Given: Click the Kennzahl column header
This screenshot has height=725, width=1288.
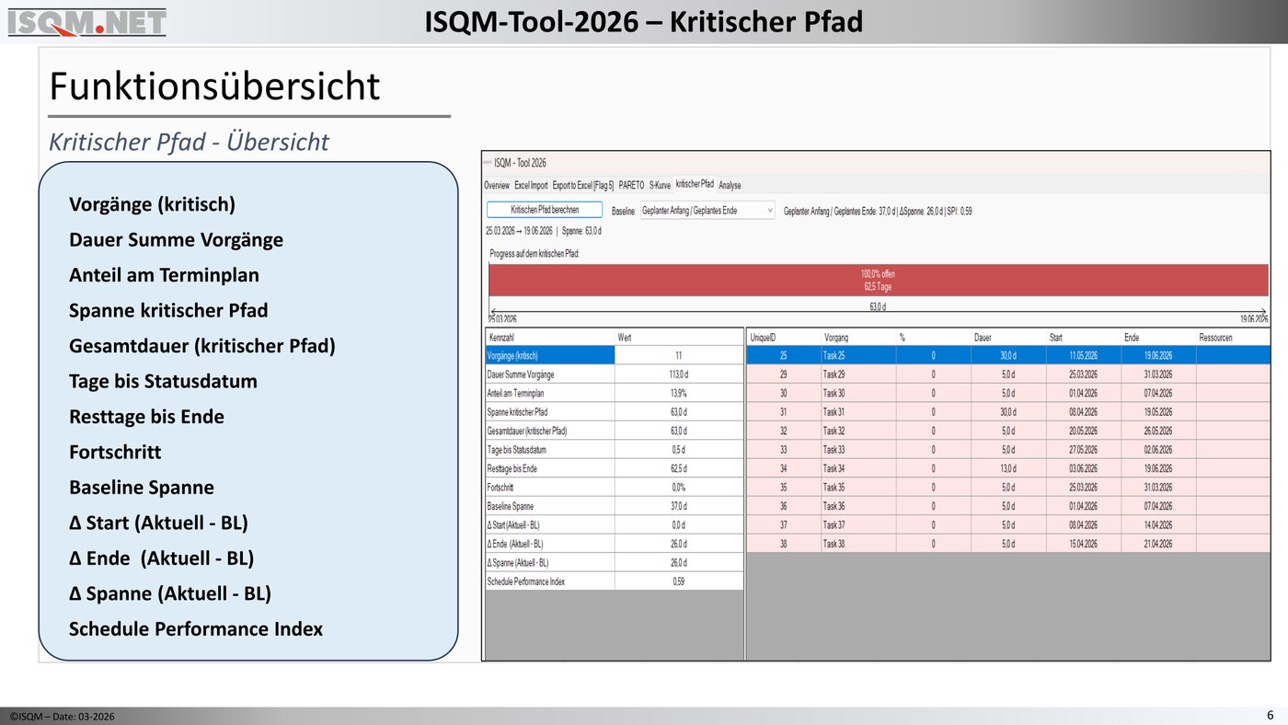Looking at the screenshot, I should tap(549, 338).
